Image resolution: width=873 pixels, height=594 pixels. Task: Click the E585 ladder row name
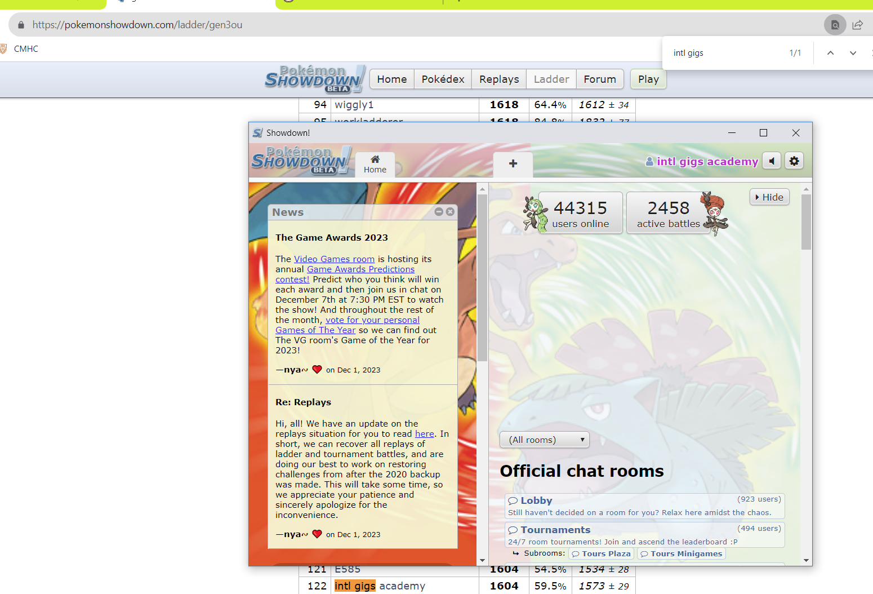click(x=348, y=569)
